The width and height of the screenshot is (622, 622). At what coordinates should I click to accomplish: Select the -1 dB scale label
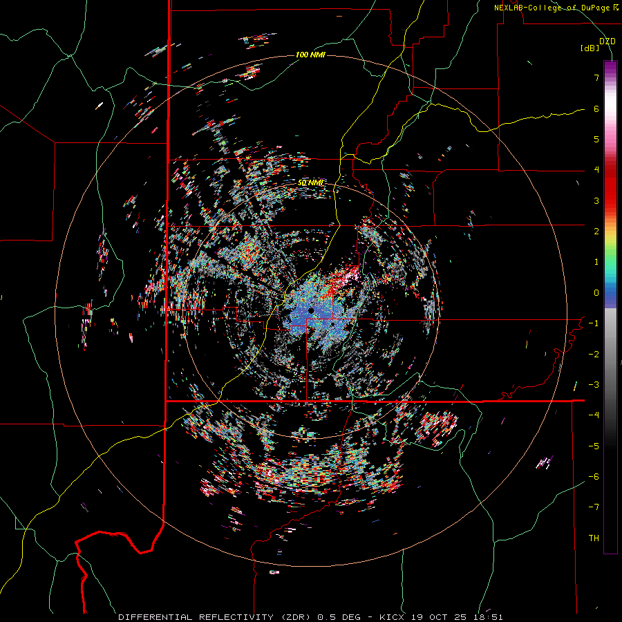pos(594,323)
